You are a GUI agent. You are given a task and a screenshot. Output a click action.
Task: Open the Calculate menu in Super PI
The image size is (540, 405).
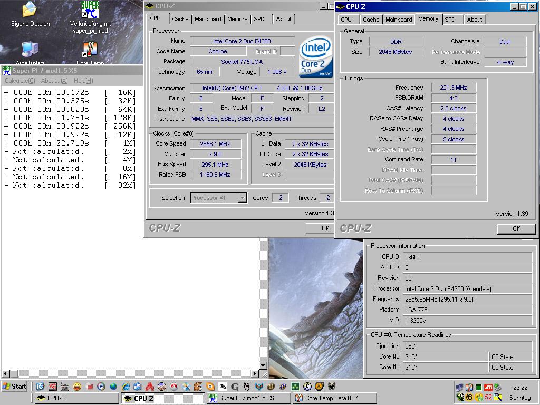pos(20,81)
